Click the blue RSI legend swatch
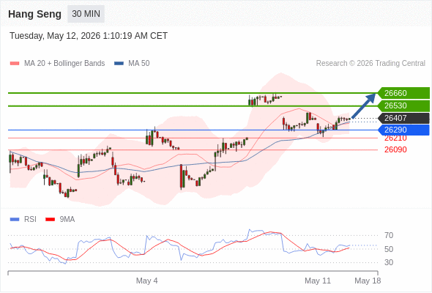432x293 pixels. point(15,220)
